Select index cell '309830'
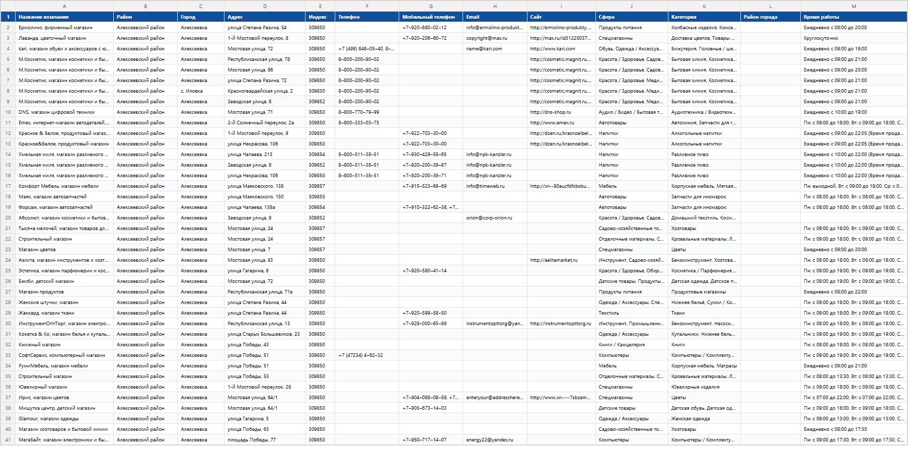Screen dimensions: 908x454 pos(320,91)
